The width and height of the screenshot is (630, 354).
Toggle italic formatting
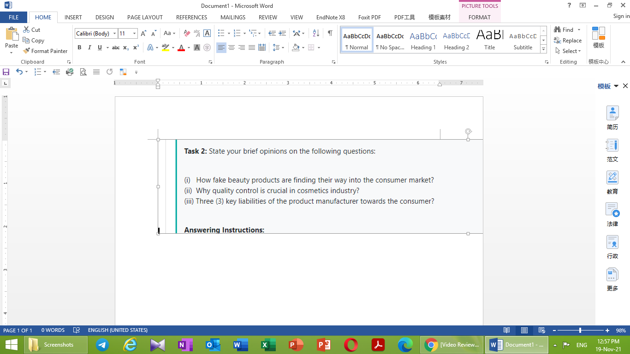coord(89,47)
